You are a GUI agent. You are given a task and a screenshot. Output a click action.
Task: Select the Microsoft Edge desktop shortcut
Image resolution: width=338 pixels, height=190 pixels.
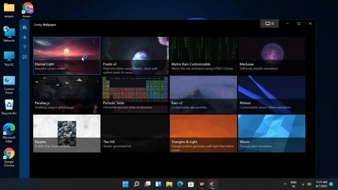[x=9, y=132]
